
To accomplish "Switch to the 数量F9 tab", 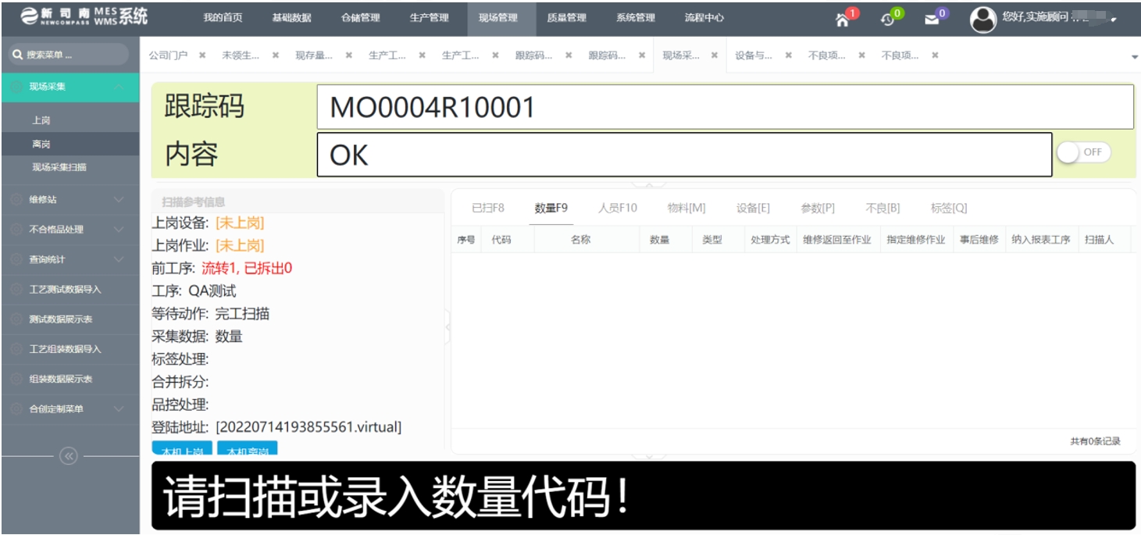I will (551, 208).
